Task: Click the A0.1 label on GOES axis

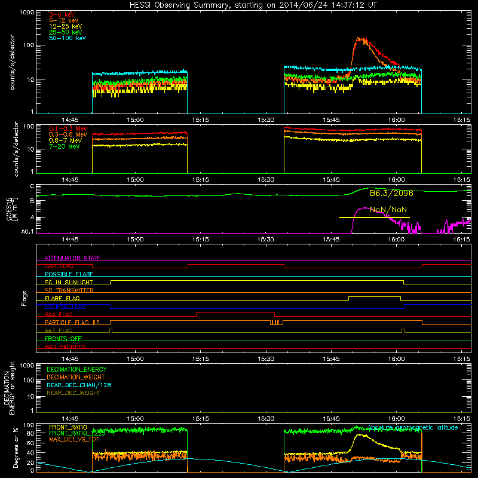Action: pyautogui.click(x=27, y=231)
